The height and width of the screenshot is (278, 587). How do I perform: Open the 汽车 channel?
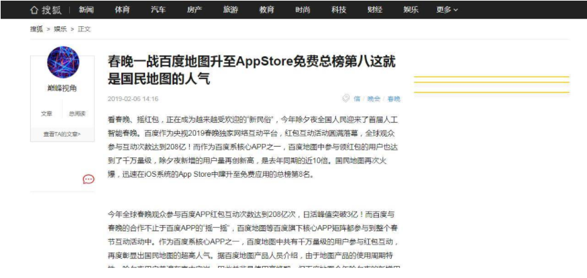[x=158, y=10]
